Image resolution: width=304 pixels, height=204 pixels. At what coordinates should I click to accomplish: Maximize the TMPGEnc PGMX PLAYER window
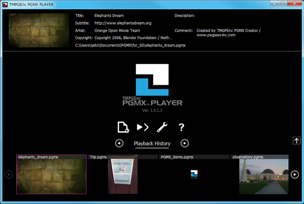click(x=283, y=3)
